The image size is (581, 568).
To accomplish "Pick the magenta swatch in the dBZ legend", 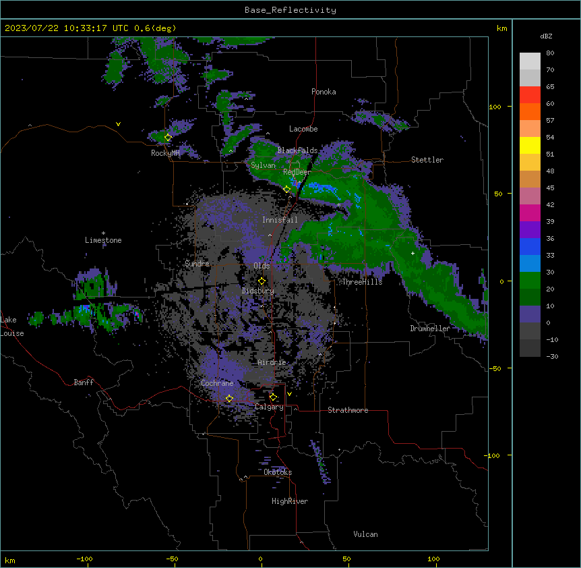I will click(x=530, y=212).
